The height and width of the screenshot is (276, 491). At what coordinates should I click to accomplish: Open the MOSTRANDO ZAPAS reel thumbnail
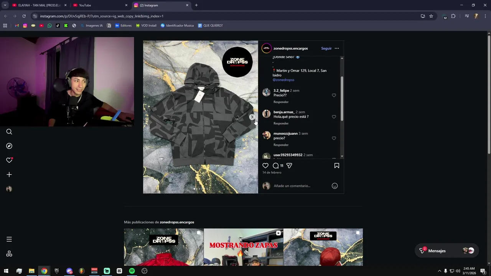(x=244, y=247)
